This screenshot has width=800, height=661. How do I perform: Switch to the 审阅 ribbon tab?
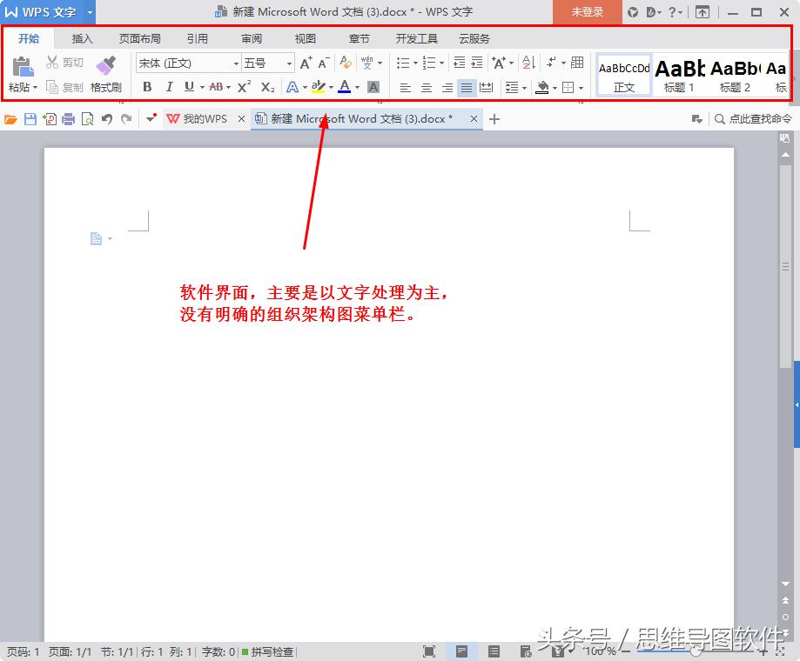251,38
